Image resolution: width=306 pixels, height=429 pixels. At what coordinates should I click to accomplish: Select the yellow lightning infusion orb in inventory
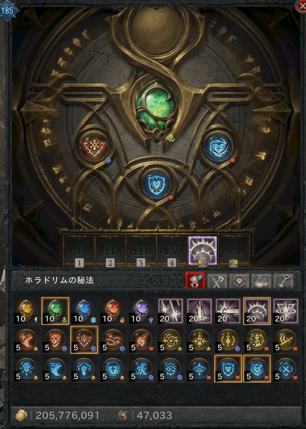26,311
